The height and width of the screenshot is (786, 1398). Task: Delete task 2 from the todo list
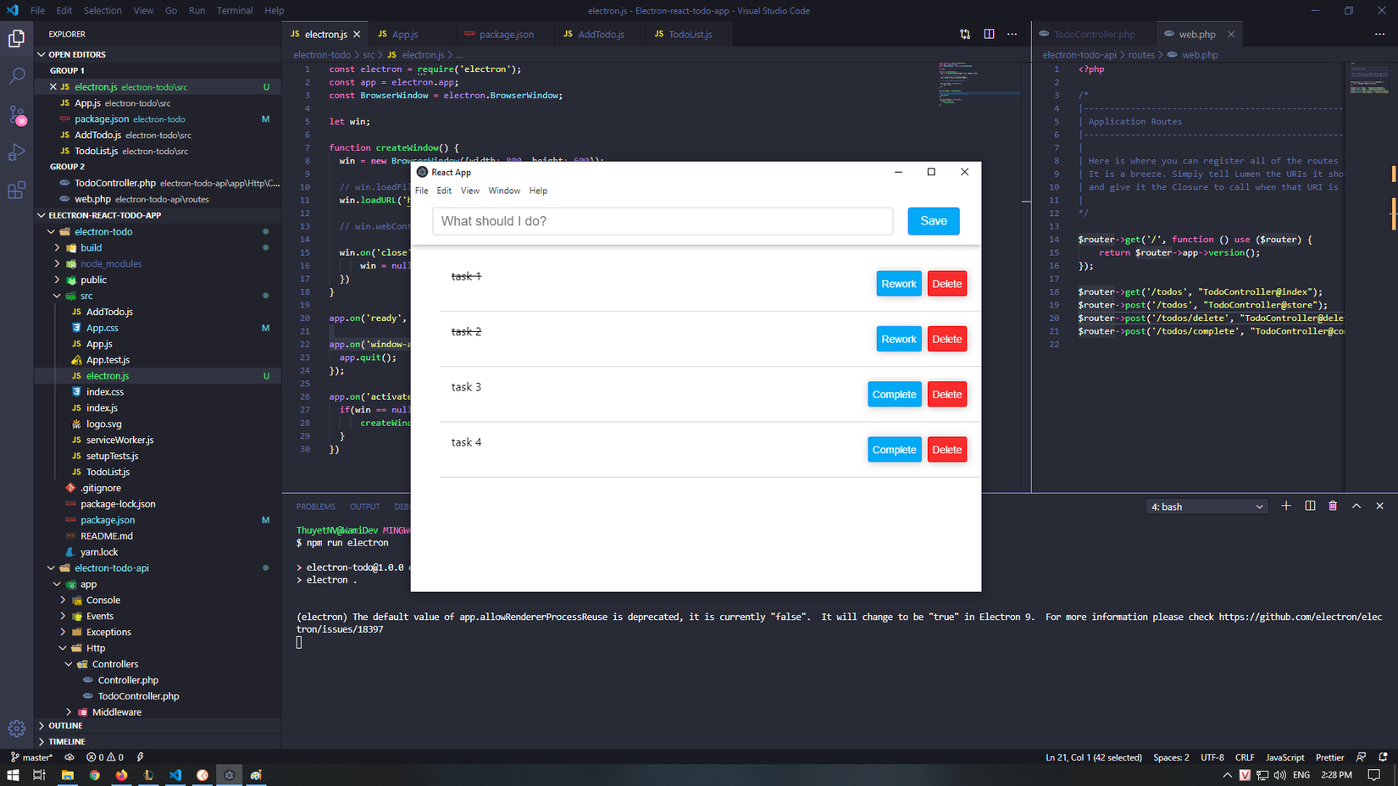(946, 340)
